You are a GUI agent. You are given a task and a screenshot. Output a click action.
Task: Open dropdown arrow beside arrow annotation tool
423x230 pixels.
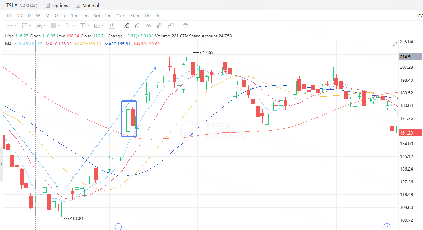click(x=74, y=26)
